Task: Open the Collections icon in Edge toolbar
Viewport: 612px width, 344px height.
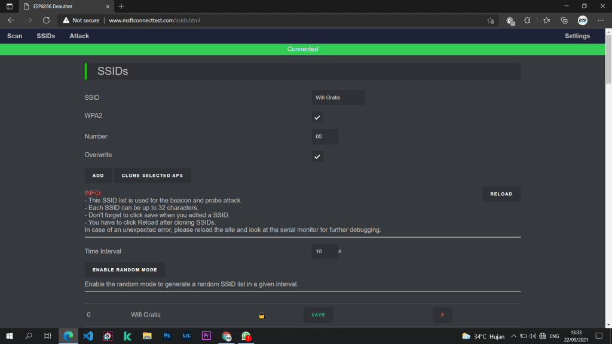Action: coord(564,20)
